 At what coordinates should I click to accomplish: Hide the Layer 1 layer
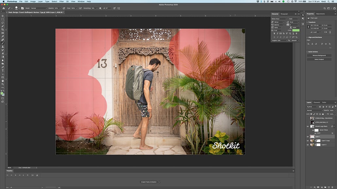[308, 137]
